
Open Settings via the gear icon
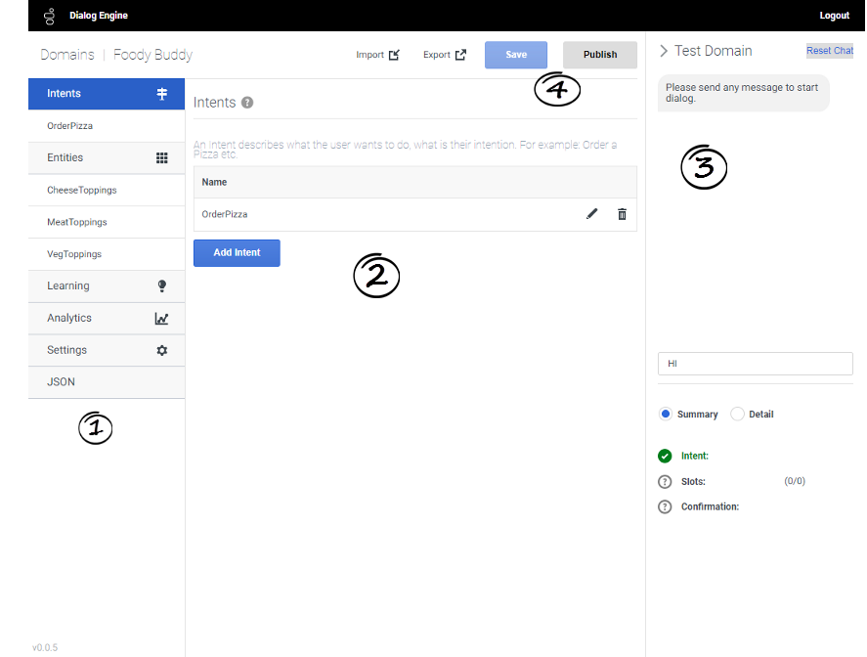[162, 350]
